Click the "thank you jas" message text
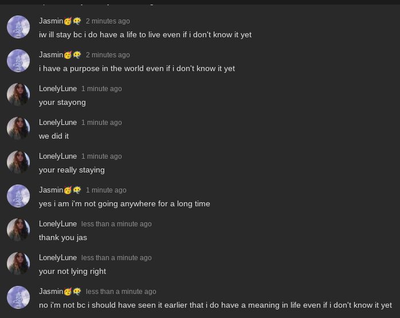 [63, 237]
